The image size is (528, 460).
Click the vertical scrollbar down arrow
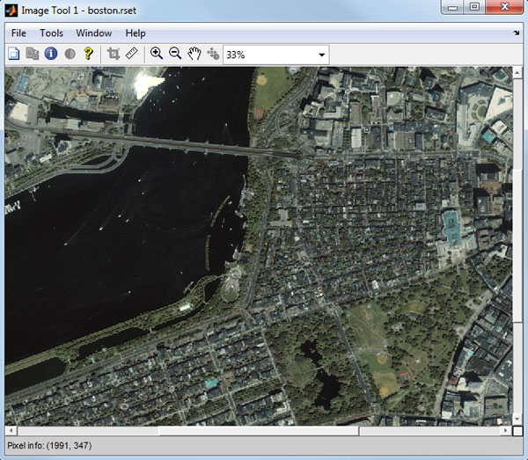[517, 420]
